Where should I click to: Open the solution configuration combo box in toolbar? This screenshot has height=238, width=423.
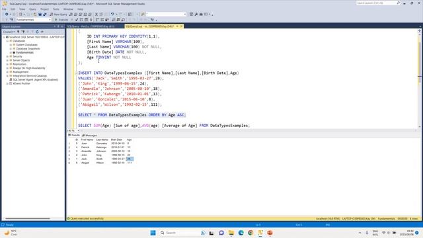[166, 15]
